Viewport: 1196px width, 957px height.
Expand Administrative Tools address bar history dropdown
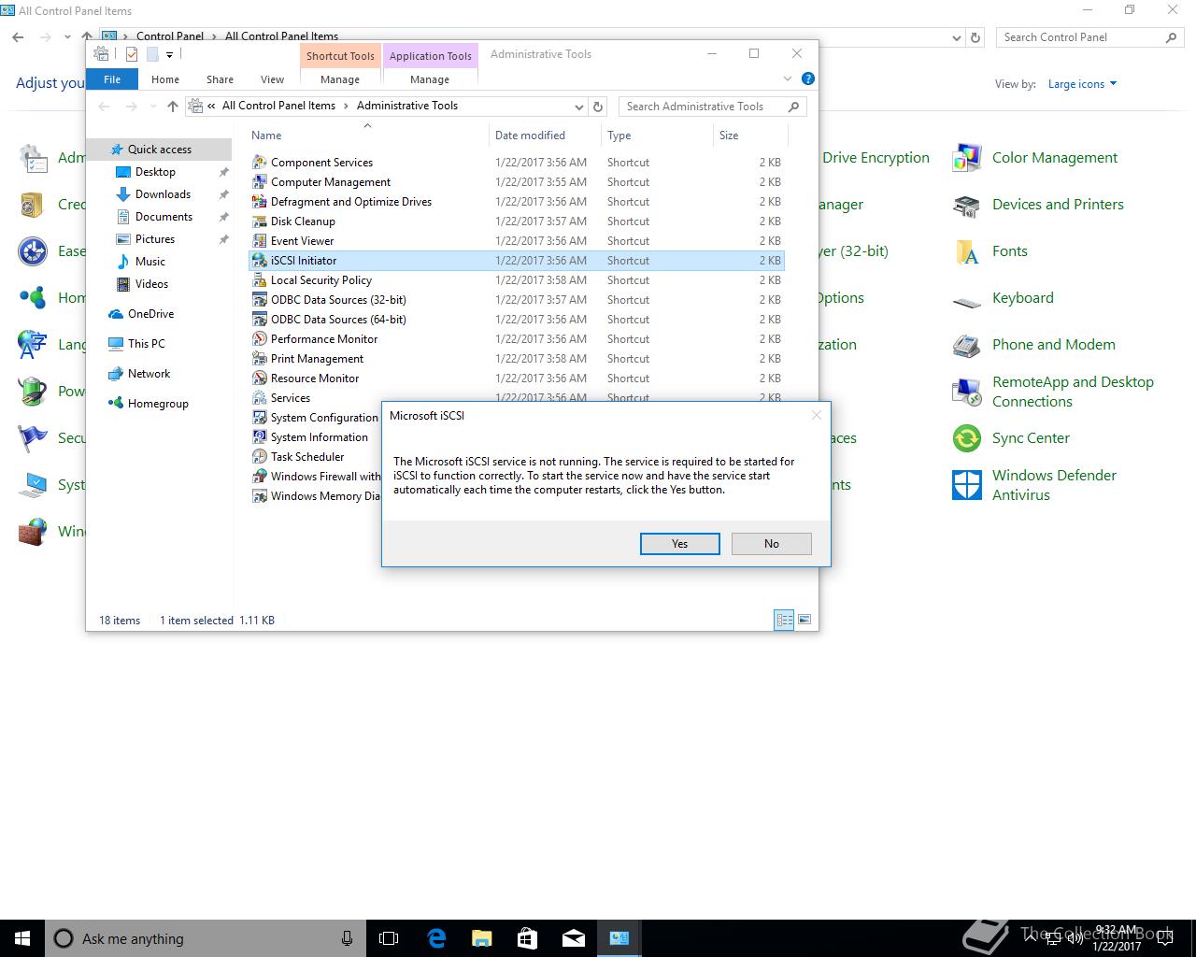click(x=580, y=107)
